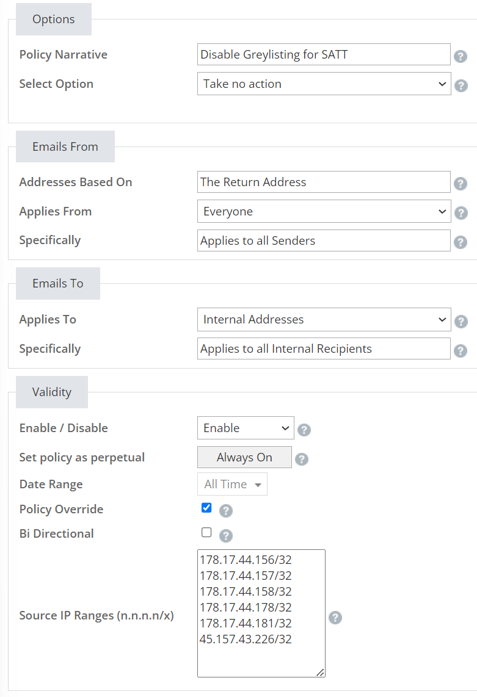View Policy Override help icon
The width and height of the screenshot is (477, 697).
coord(226,511)
